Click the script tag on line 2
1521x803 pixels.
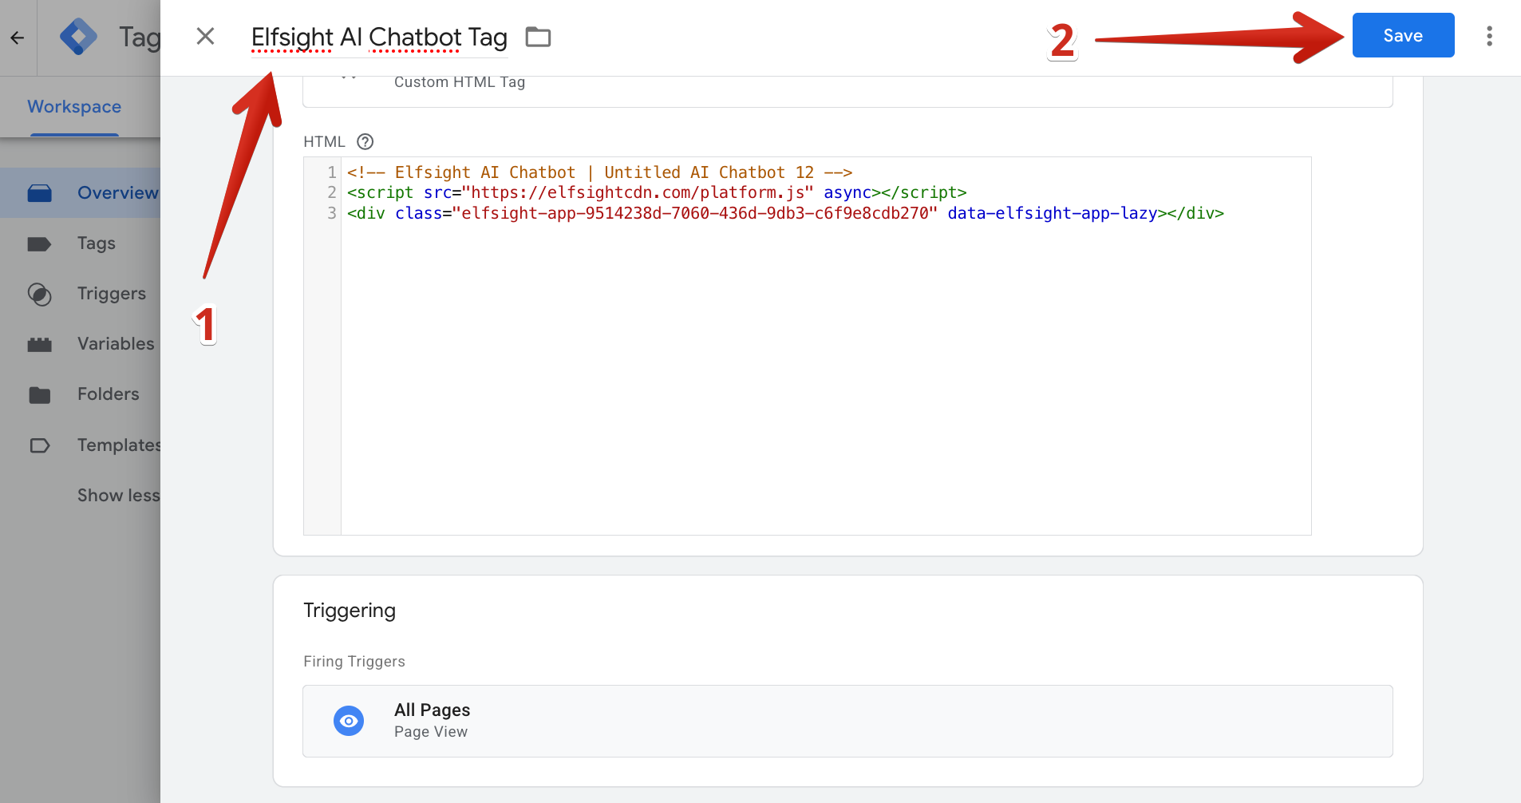click(x=657, y=192)
